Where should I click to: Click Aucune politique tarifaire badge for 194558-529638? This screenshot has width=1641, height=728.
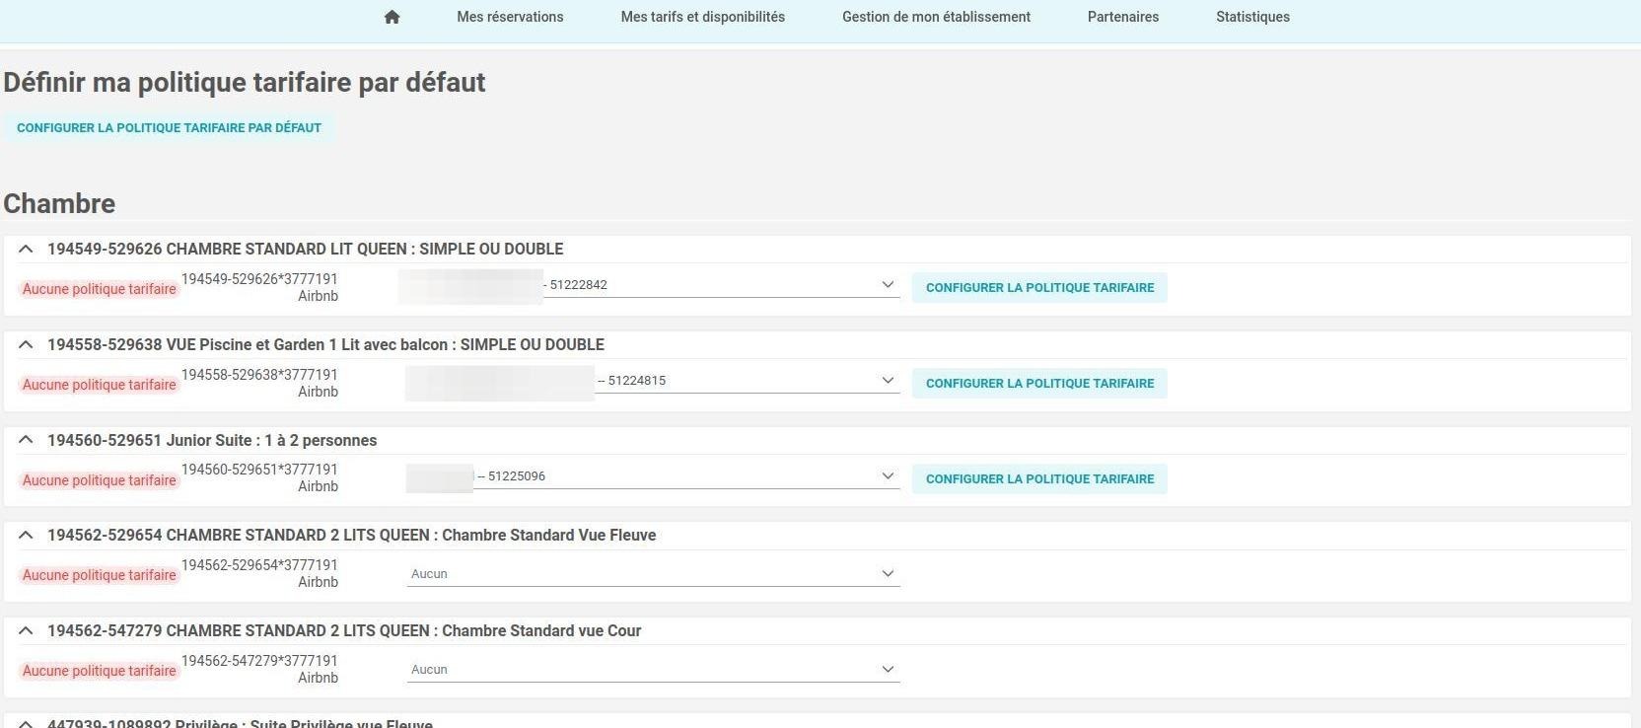(x=100, y=385)
